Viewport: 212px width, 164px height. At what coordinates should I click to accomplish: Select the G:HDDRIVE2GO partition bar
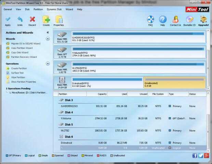click(x=138, y=37)
